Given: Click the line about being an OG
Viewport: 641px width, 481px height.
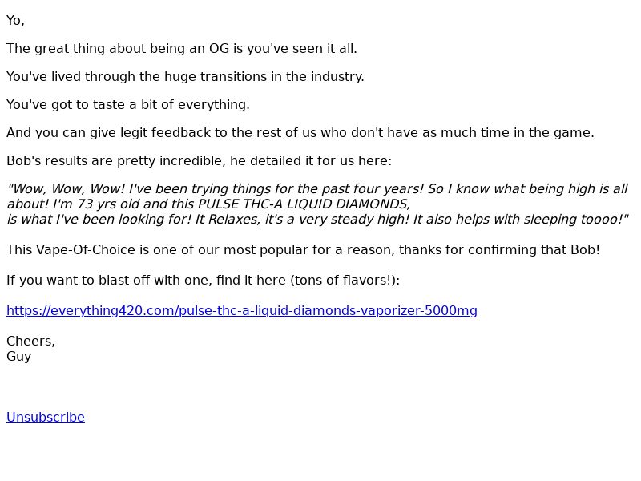Looking at the screenshot, I should [182, 49].
